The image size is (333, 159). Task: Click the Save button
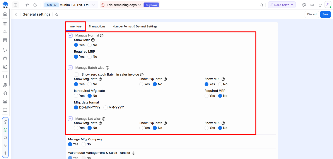325,14
